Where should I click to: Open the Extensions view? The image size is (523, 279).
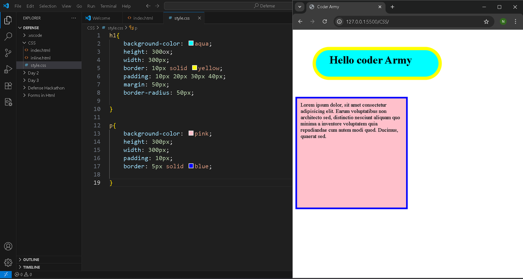click(x=8, y=86)
